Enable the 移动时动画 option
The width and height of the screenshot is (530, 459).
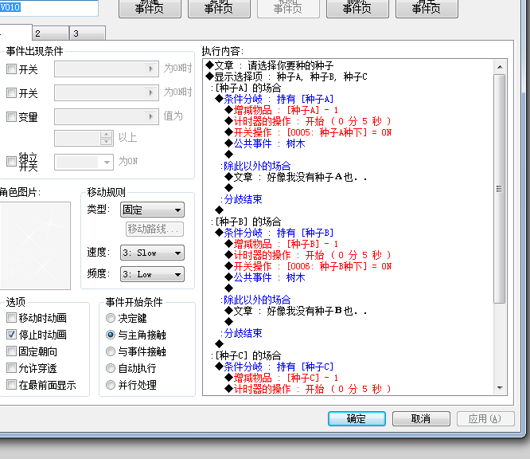tap(11, 317)
